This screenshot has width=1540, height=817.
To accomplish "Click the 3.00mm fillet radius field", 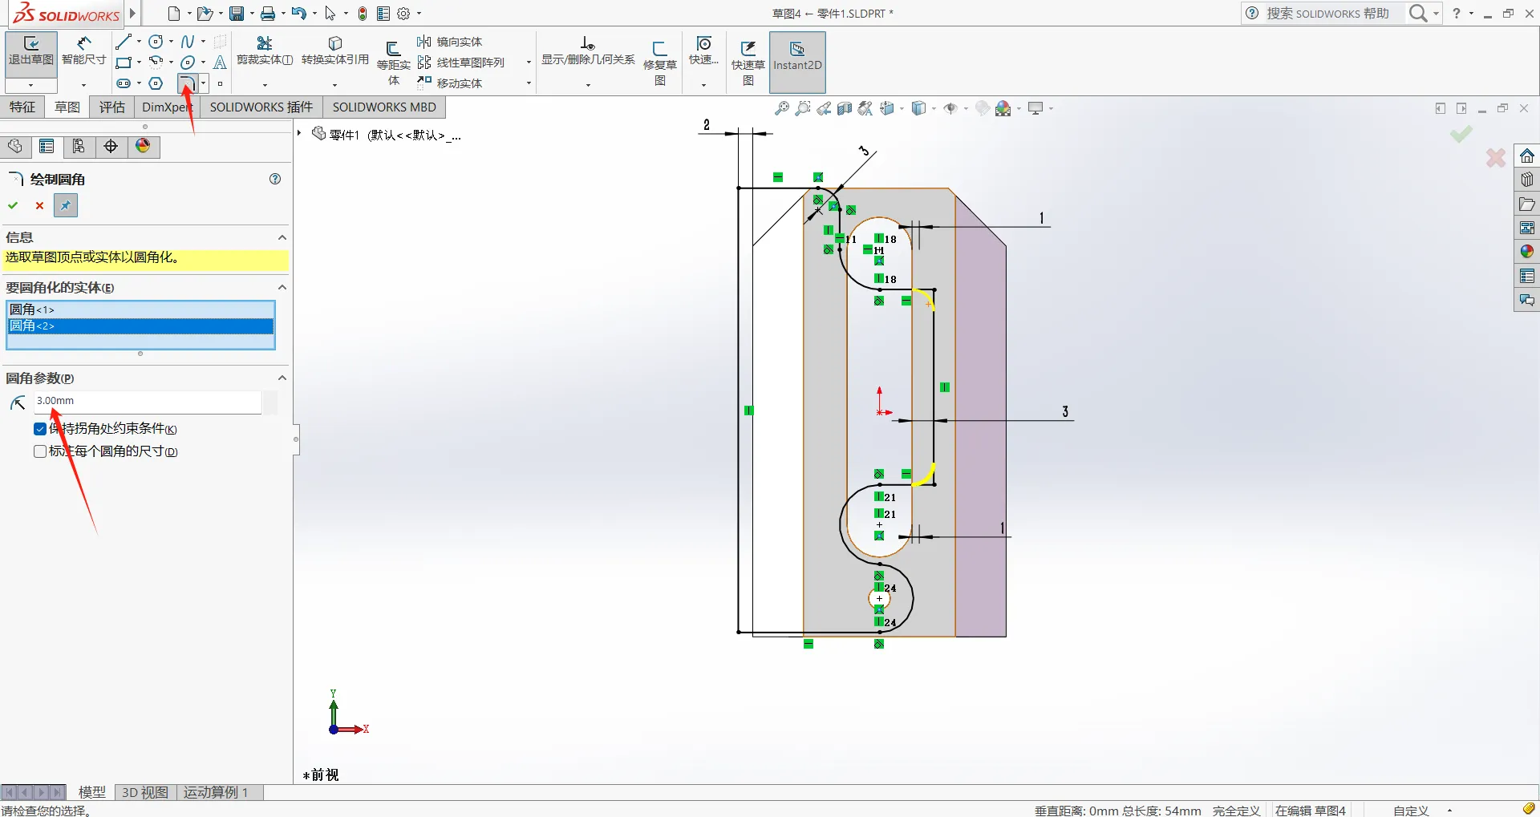I will point(148,401).
